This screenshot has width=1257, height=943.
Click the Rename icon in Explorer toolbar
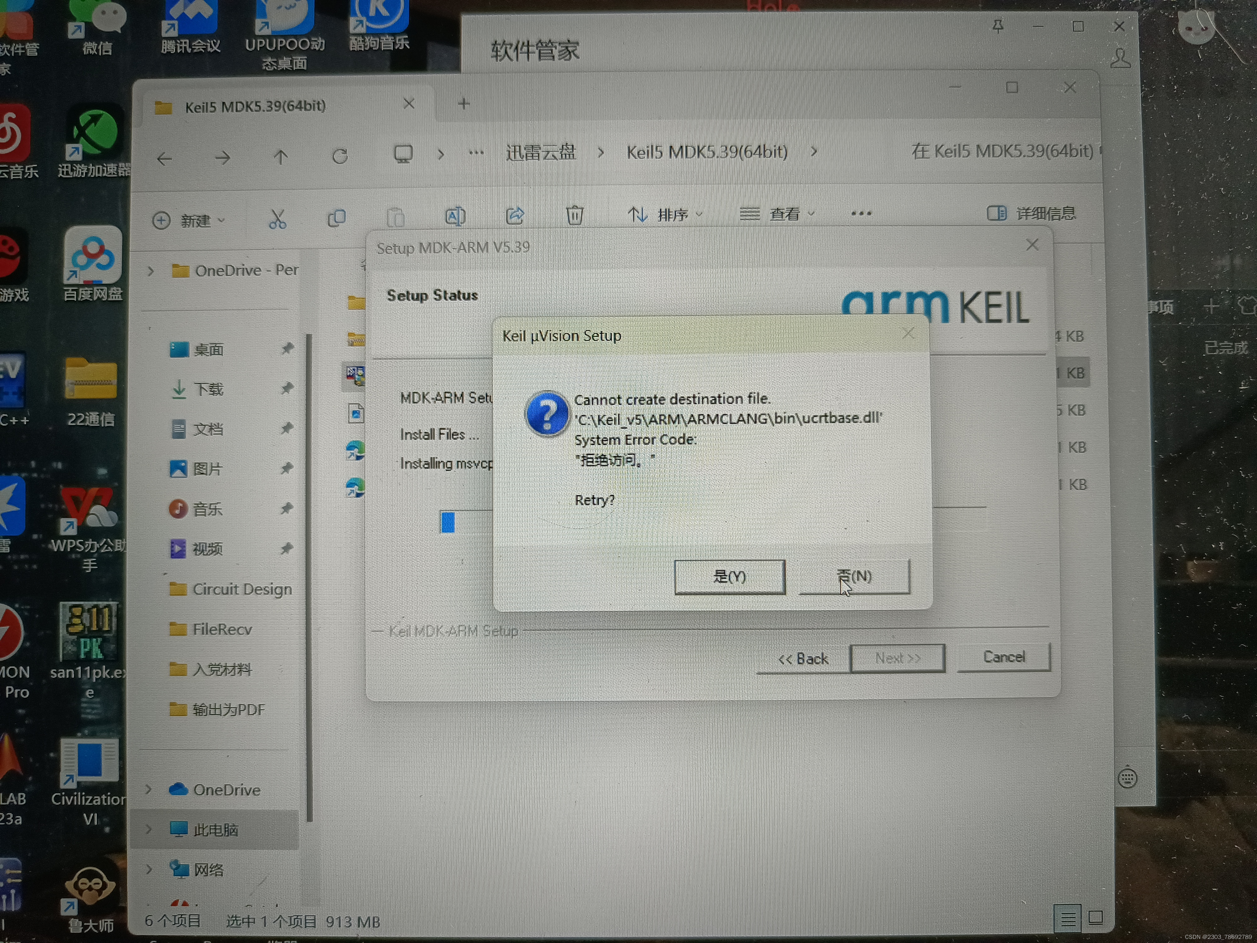tap(455, 217)
